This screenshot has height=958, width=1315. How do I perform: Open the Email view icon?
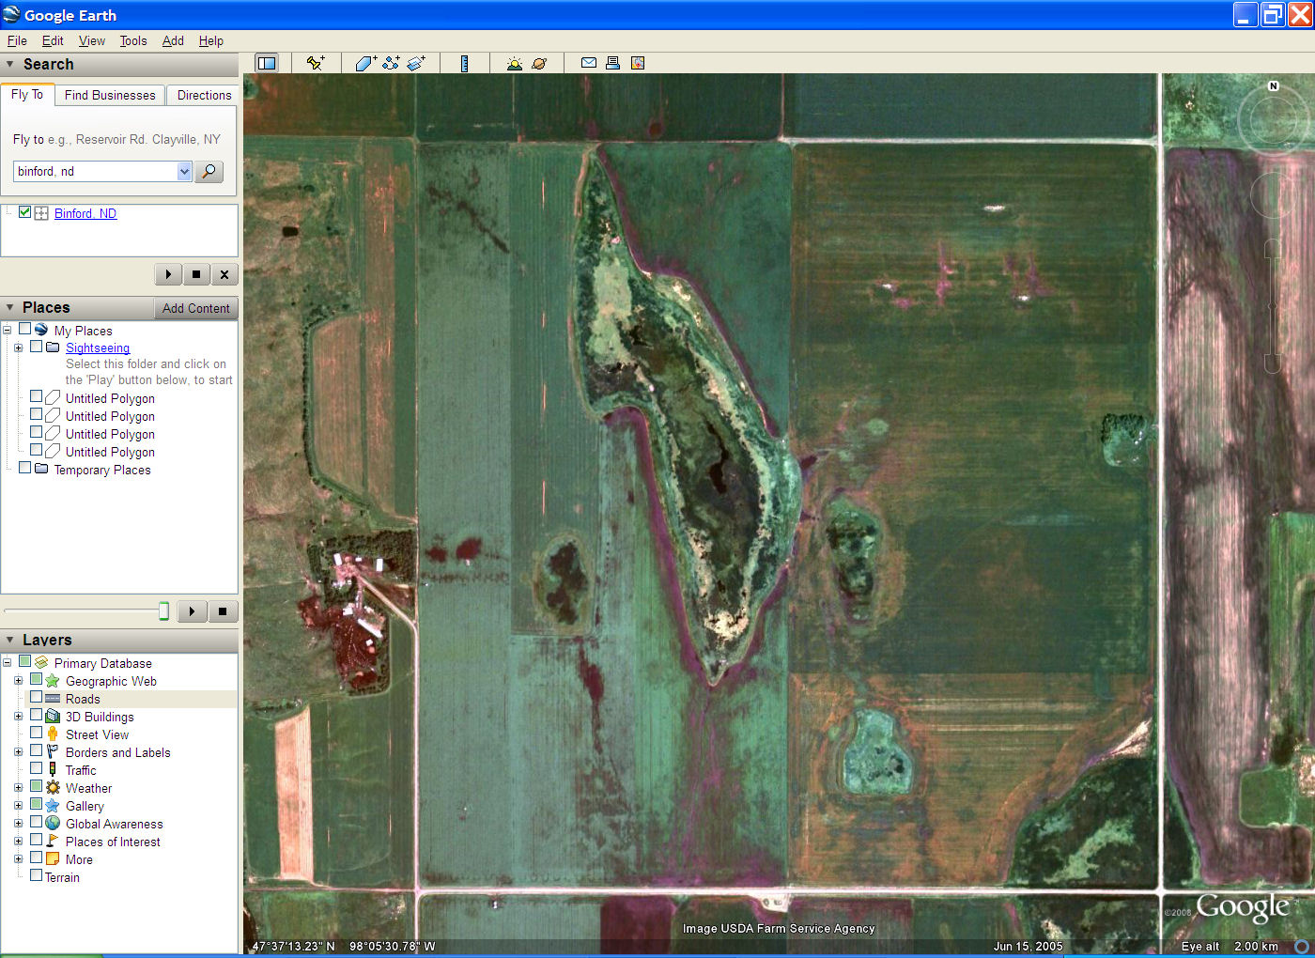pos(589,63)
